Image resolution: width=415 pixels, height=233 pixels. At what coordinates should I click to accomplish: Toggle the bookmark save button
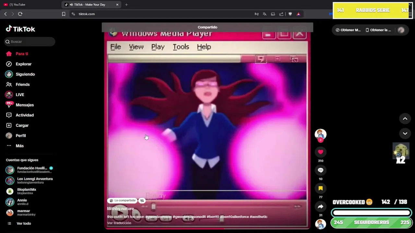(321, 188)
